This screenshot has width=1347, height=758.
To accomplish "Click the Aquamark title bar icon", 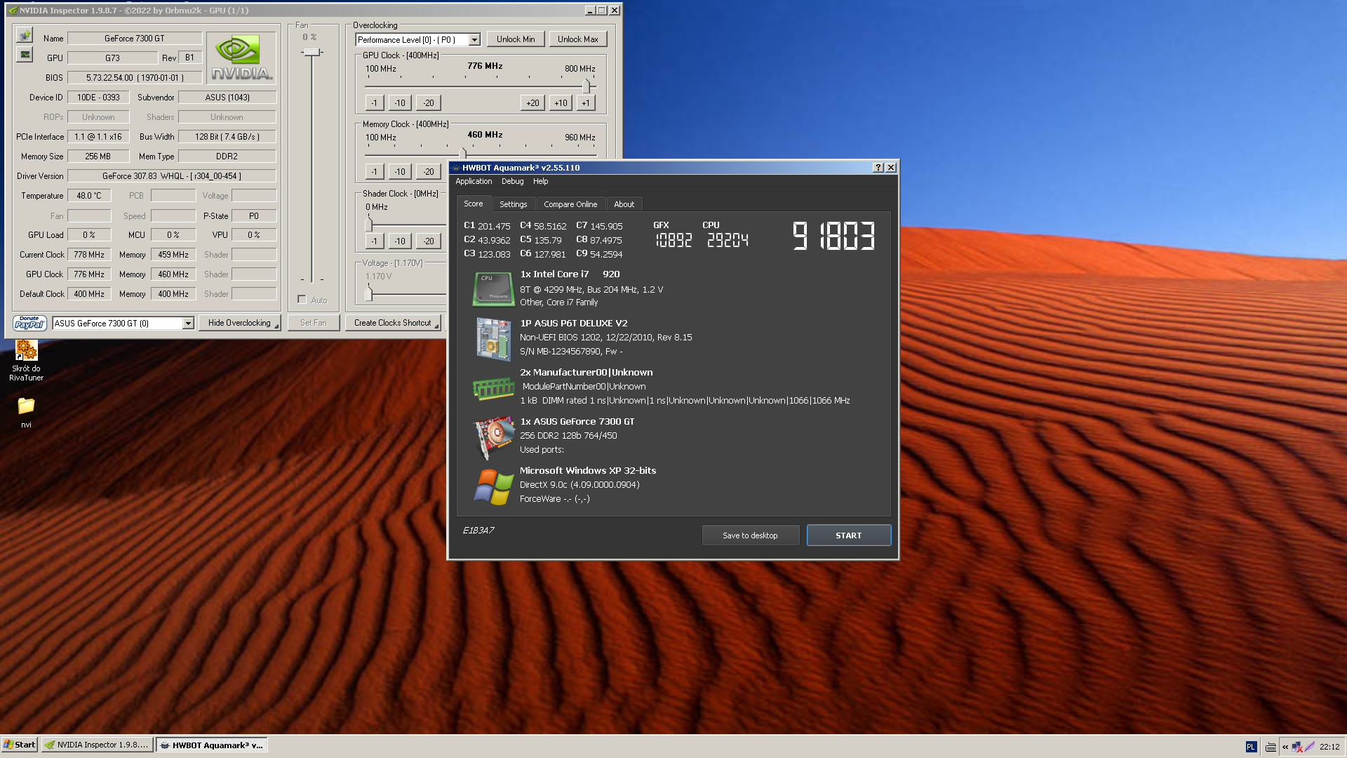I will [x=456, y=168].
